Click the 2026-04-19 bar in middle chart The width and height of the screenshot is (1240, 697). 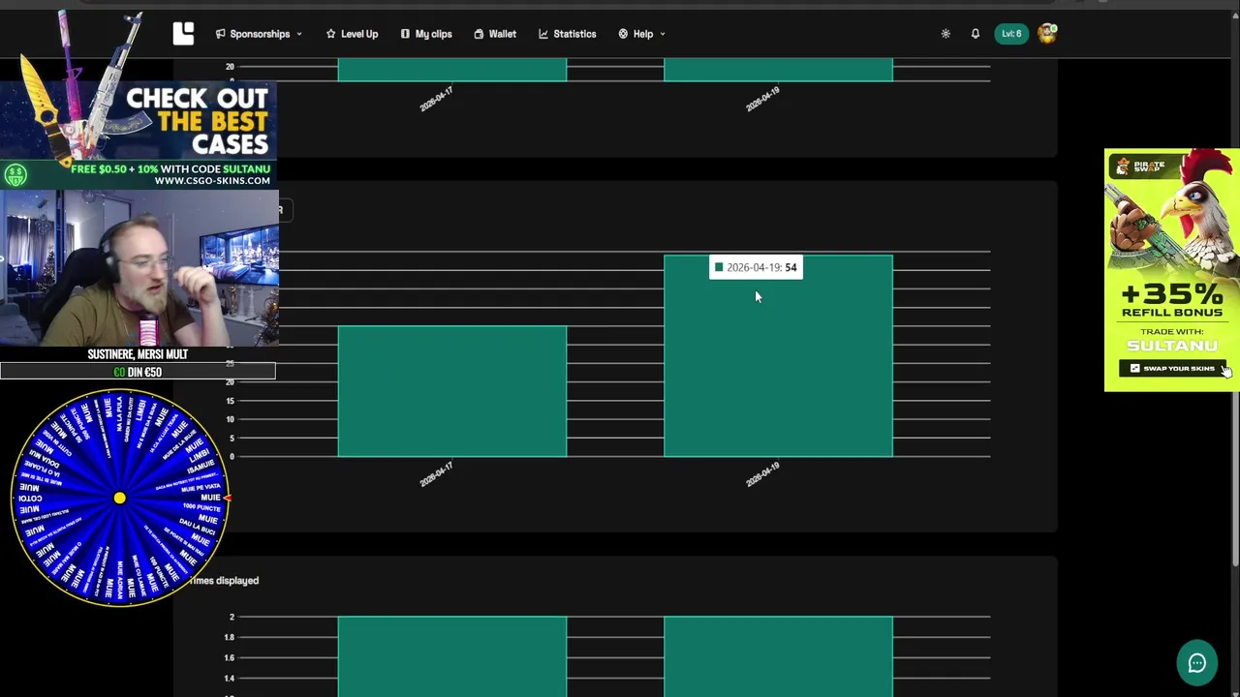[x=778, y=356]
